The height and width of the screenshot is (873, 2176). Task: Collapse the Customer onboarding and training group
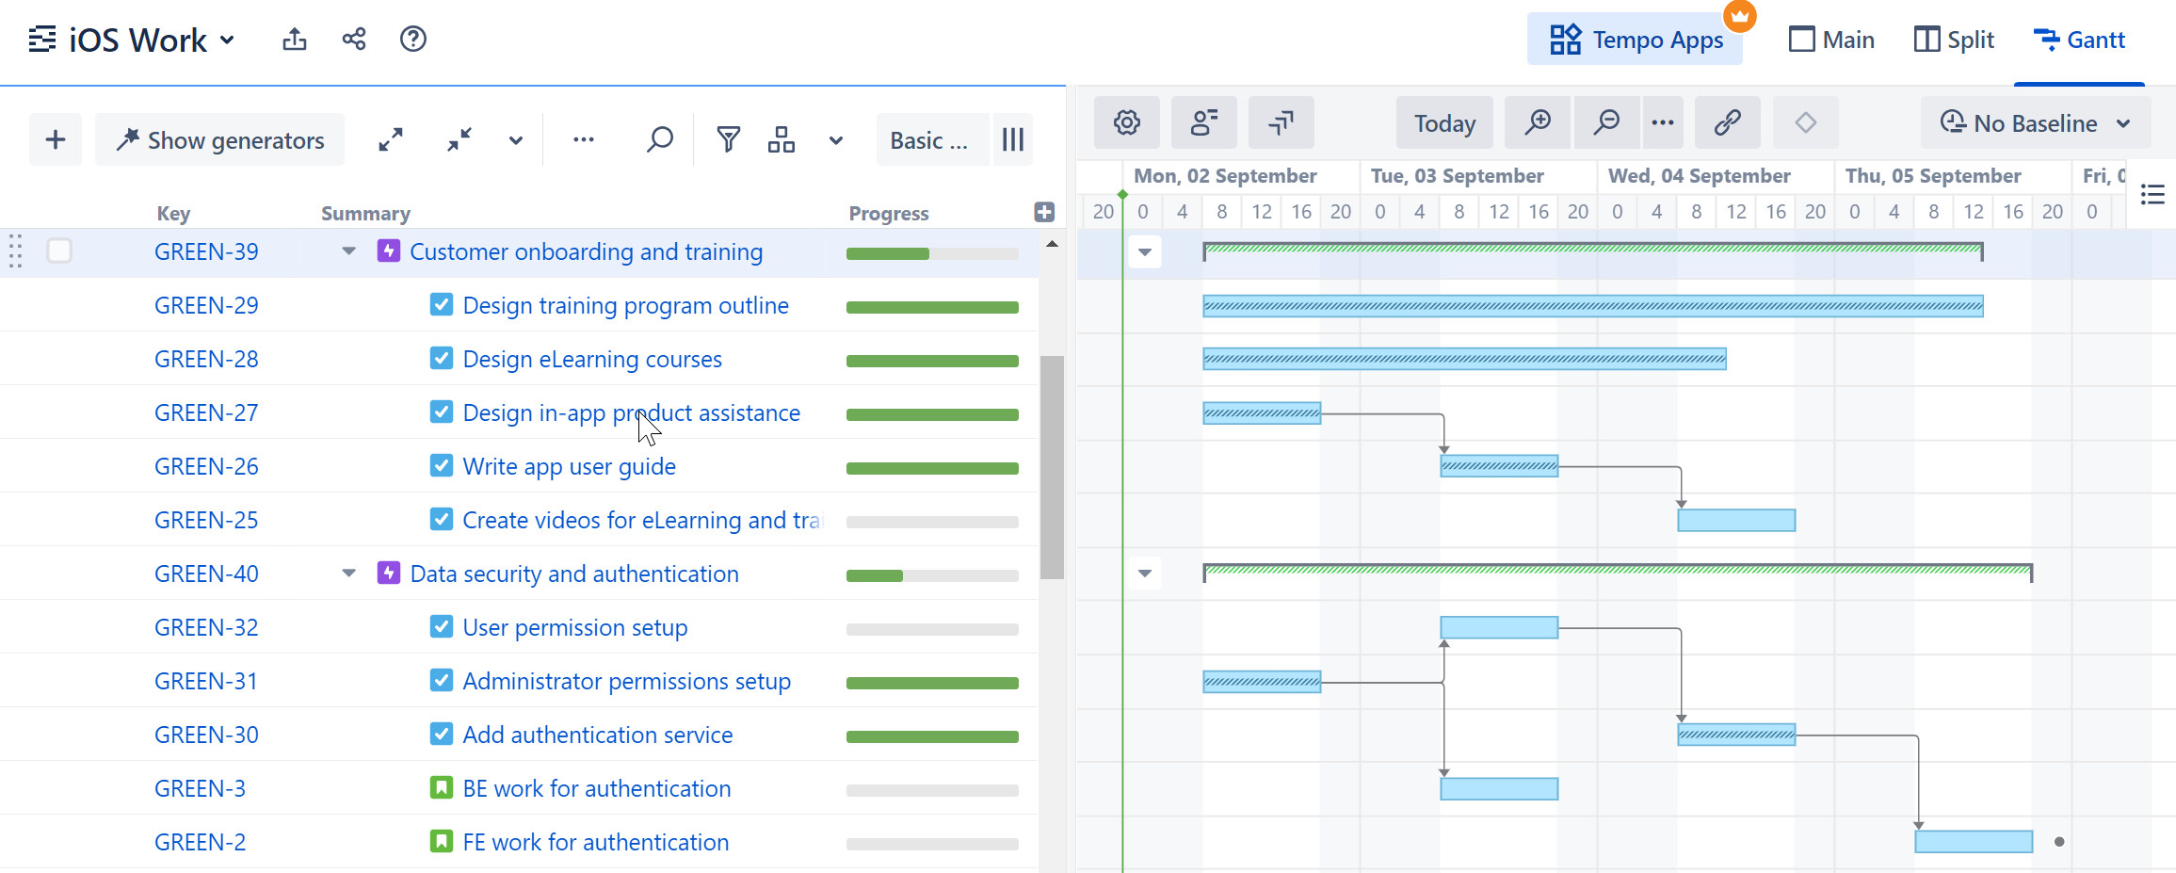(348, 251)
